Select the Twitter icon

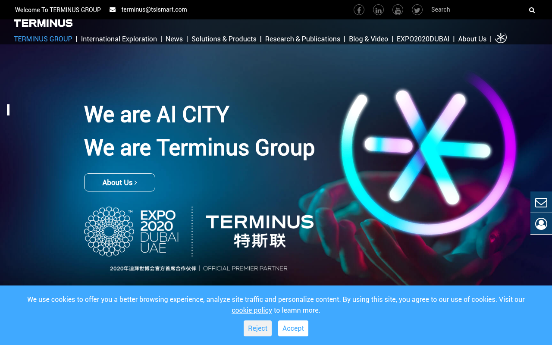[x=417, y=9]
